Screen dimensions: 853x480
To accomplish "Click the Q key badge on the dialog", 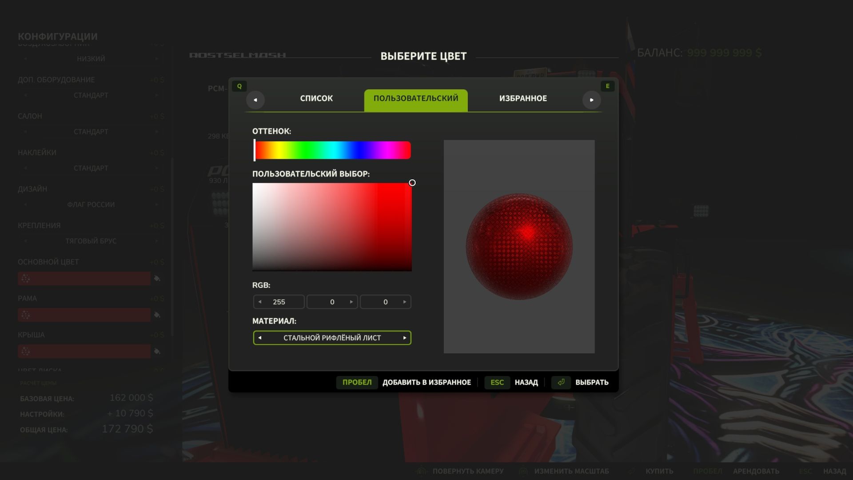I will pos(239,86).
